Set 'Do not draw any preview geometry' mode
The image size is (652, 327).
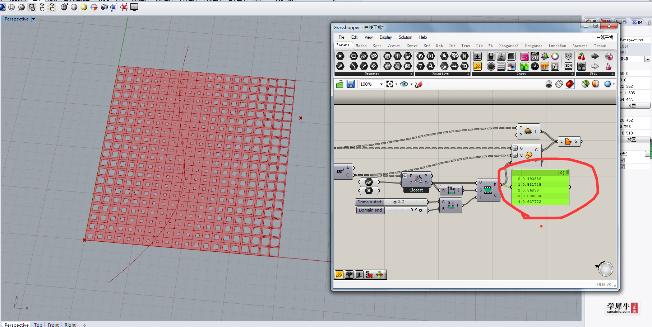click(549, 84)
